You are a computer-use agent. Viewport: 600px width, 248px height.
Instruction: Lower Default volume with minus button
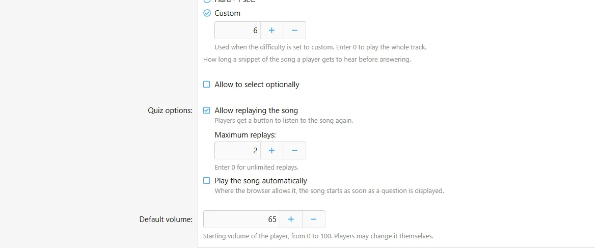coord(313,219)
